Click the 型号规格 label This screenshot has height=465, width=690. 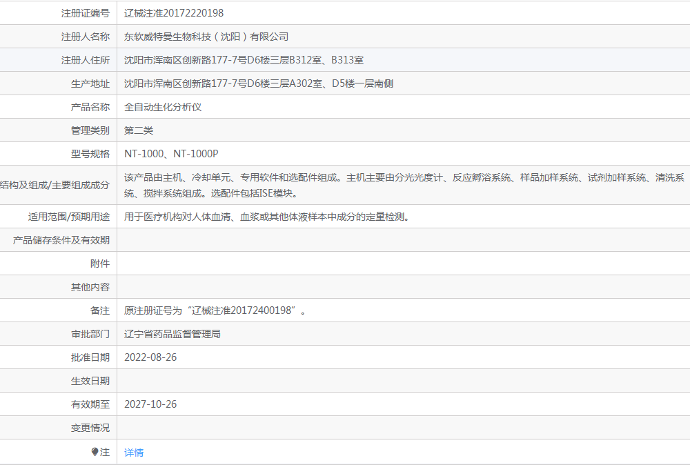[90, 154]
